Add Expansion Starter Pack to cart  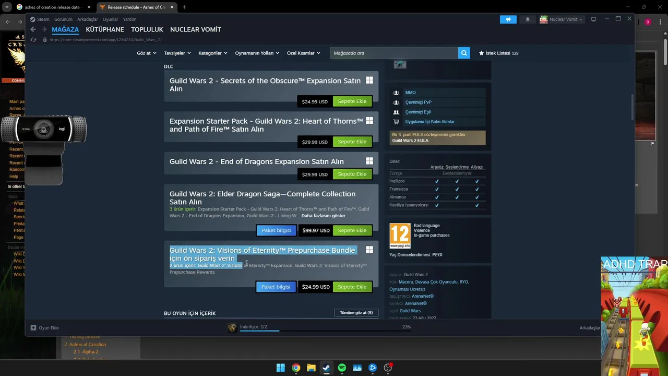[x=352, y=142]
